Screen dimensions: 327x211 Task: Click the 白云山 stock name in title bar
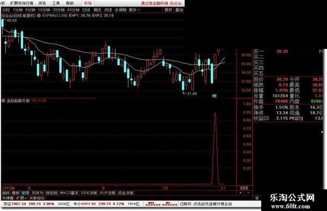coord(175,3)
